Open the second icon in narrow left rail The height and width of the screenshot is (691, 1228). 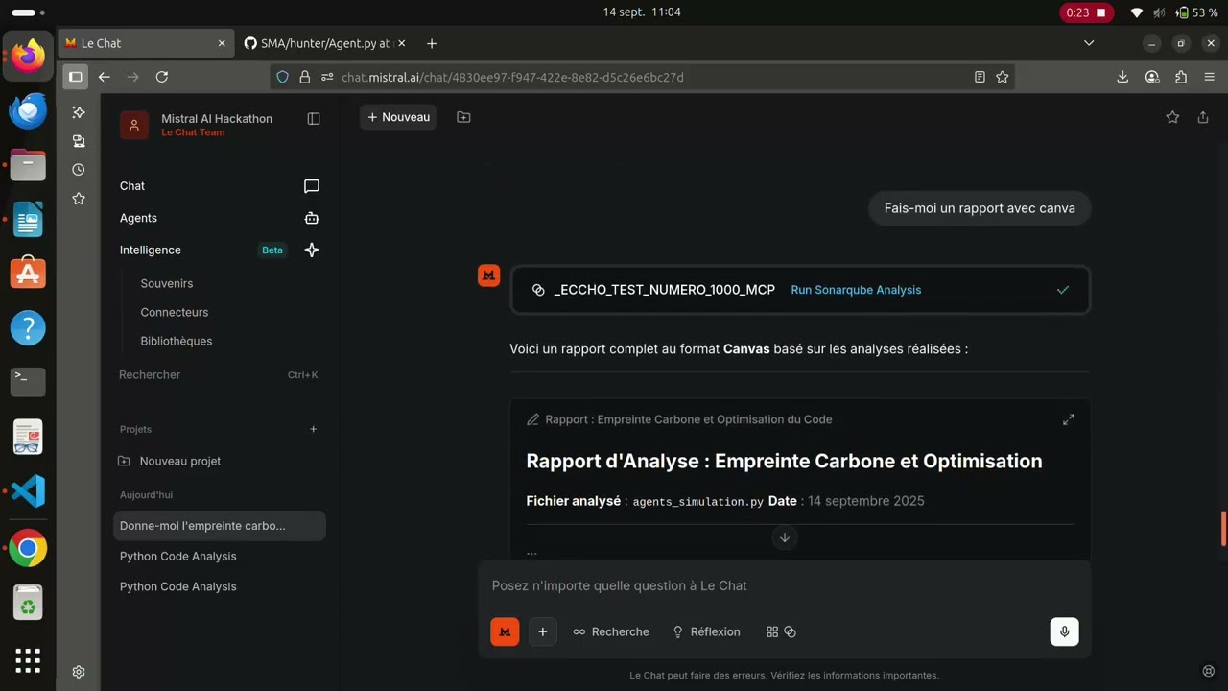coord(79,141)
